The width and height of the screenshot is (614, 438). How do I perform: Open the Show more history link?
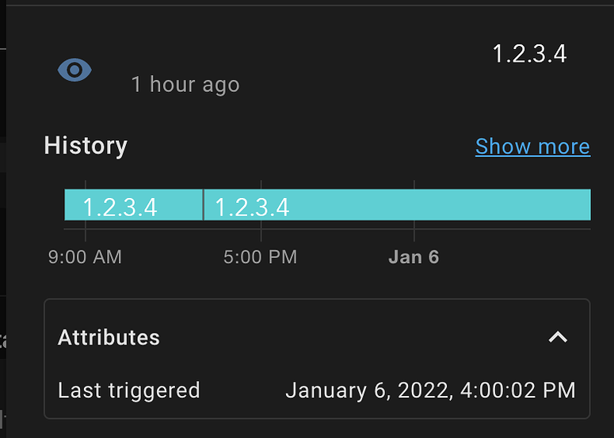pos(532,147)
